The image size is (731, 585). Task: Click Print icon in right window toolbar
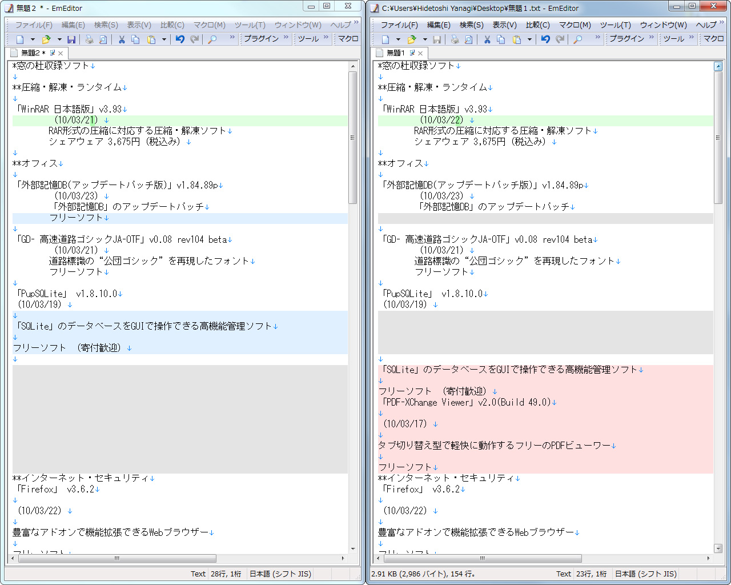(x=455, y=39)
